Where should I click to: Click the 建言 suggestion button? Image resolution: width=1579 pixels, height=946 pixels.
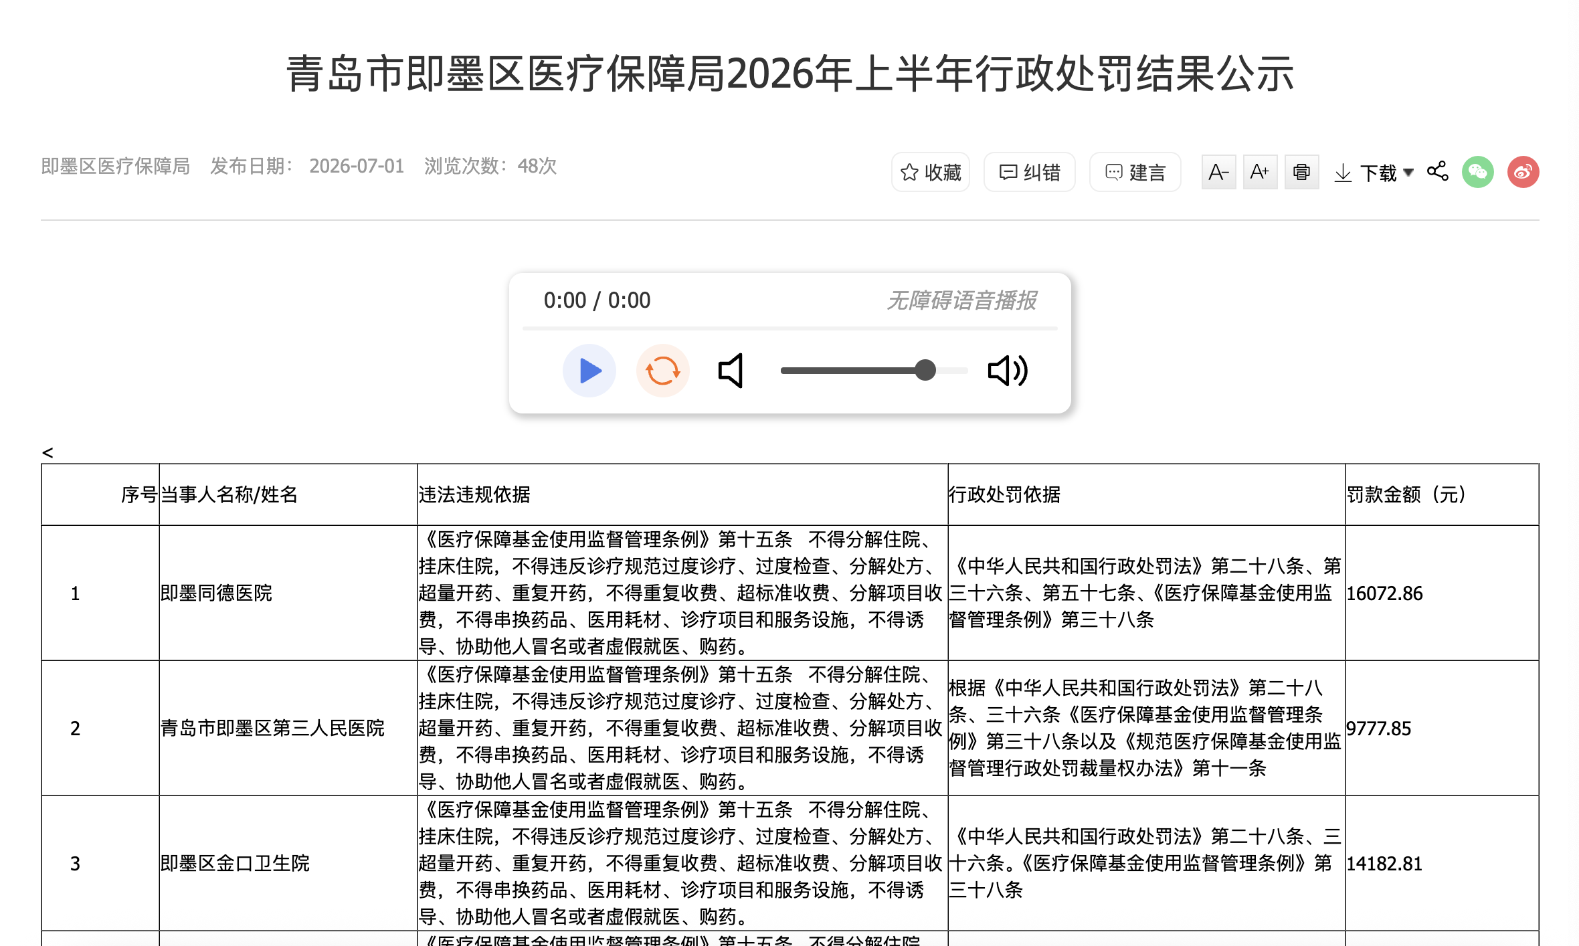1135,173
